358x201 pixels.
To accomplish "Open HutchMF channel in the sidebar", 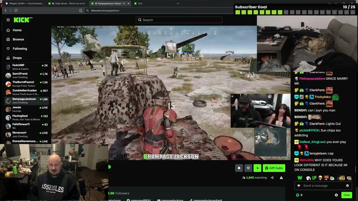I will 27,67.
